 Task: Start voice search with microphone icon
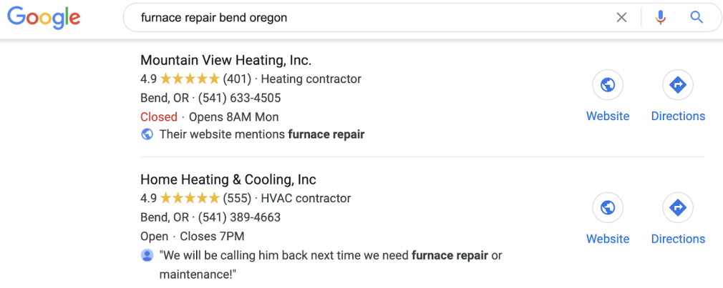(660, 18)
